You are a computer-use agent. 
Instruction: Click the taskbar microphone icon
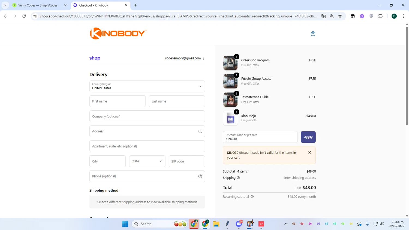point(368,224)
